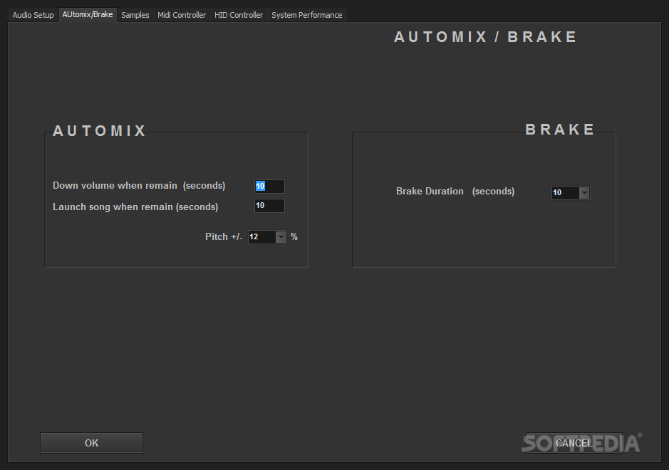Click the Down volume when remain input field
This screenshot has width=669, height=470.
269,187
